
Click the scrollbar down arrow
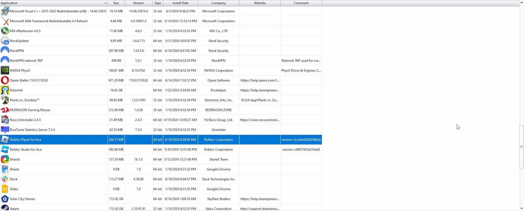tap(522, 209)
